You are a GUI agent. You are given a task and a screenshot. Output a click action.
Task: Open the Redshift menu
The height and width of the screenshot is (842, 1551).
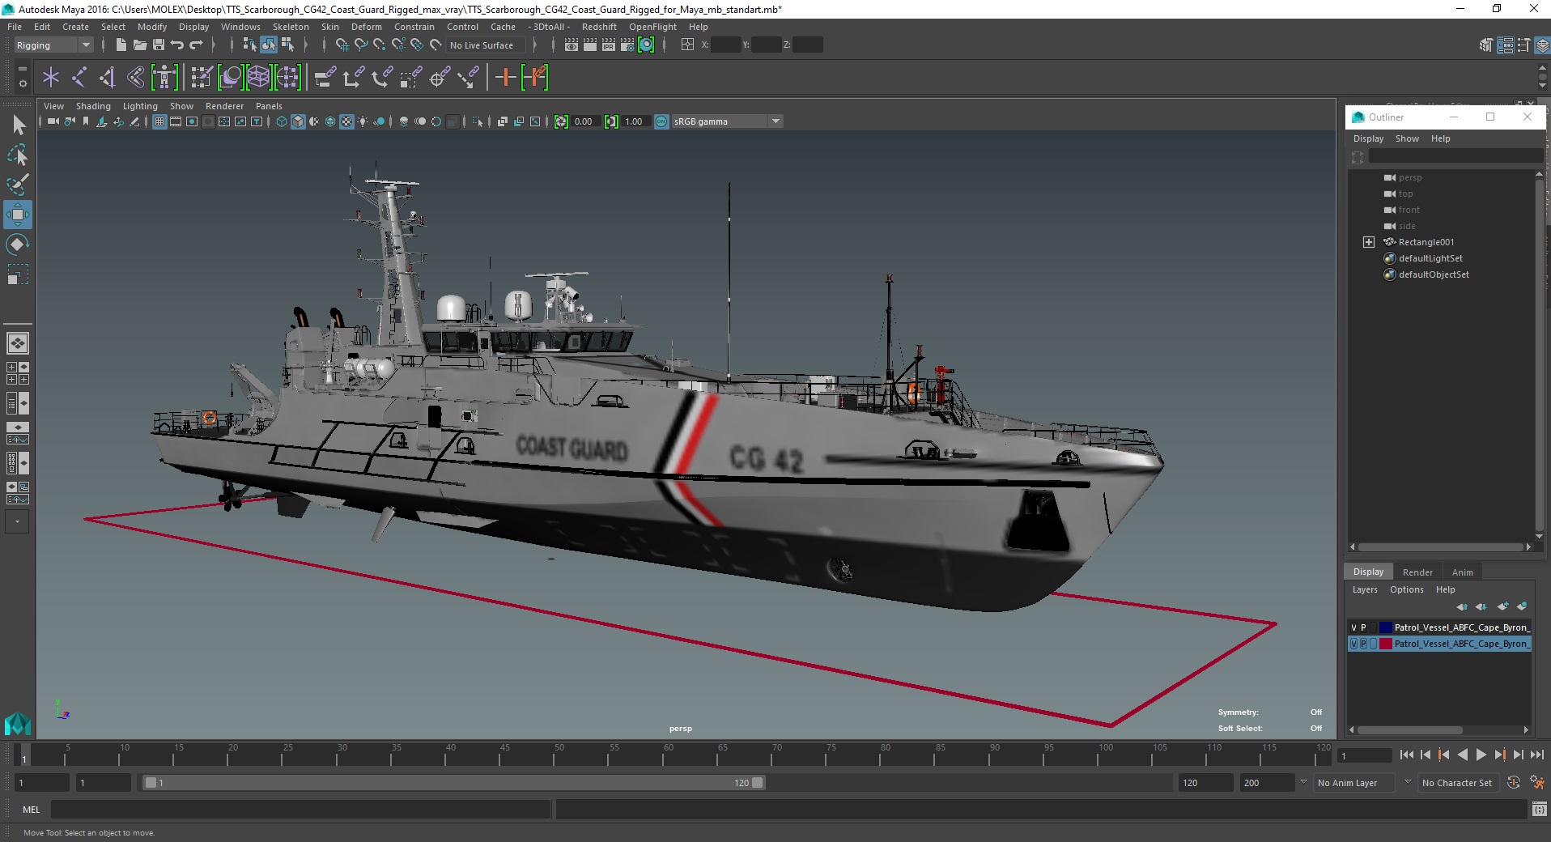pyautogui.click(x=599, y=27)
